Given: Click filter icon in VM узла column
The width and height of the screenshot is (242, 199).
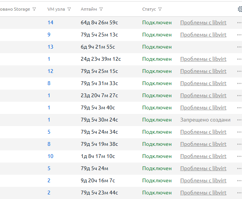Looking at the screenshot, I should 69,9.
